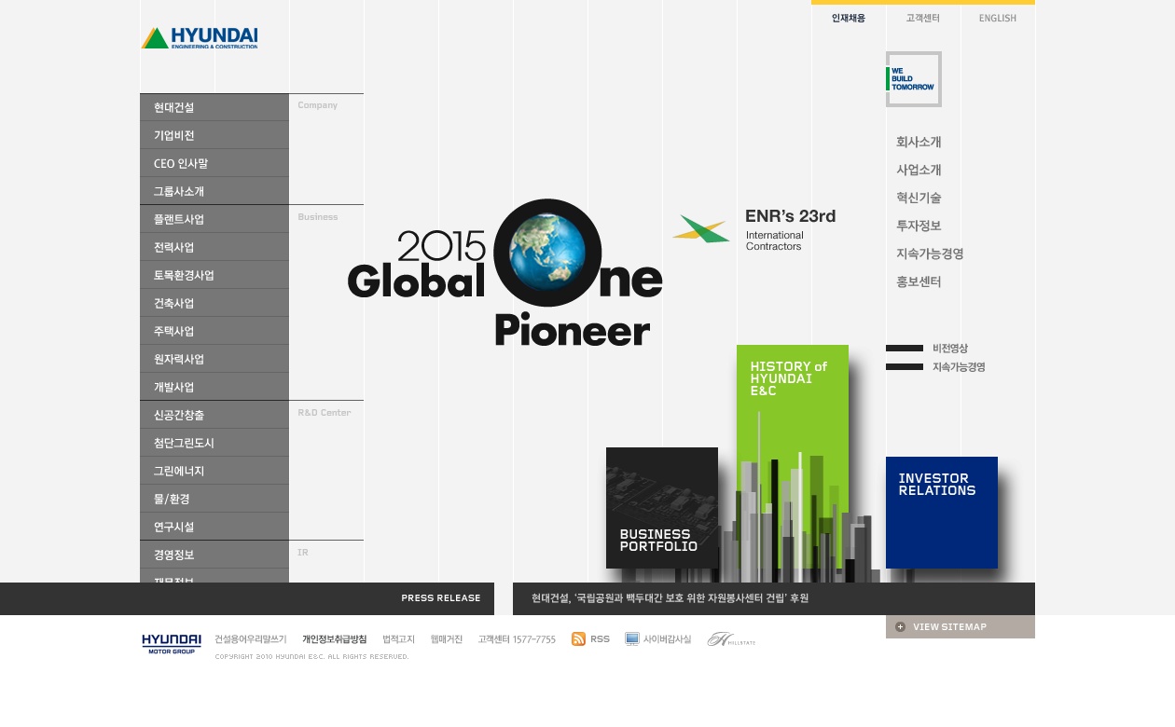The width and height of the screenshot is (1175, 727).
Task: Open the Investor Relations tile
Action: pos(942,513)
